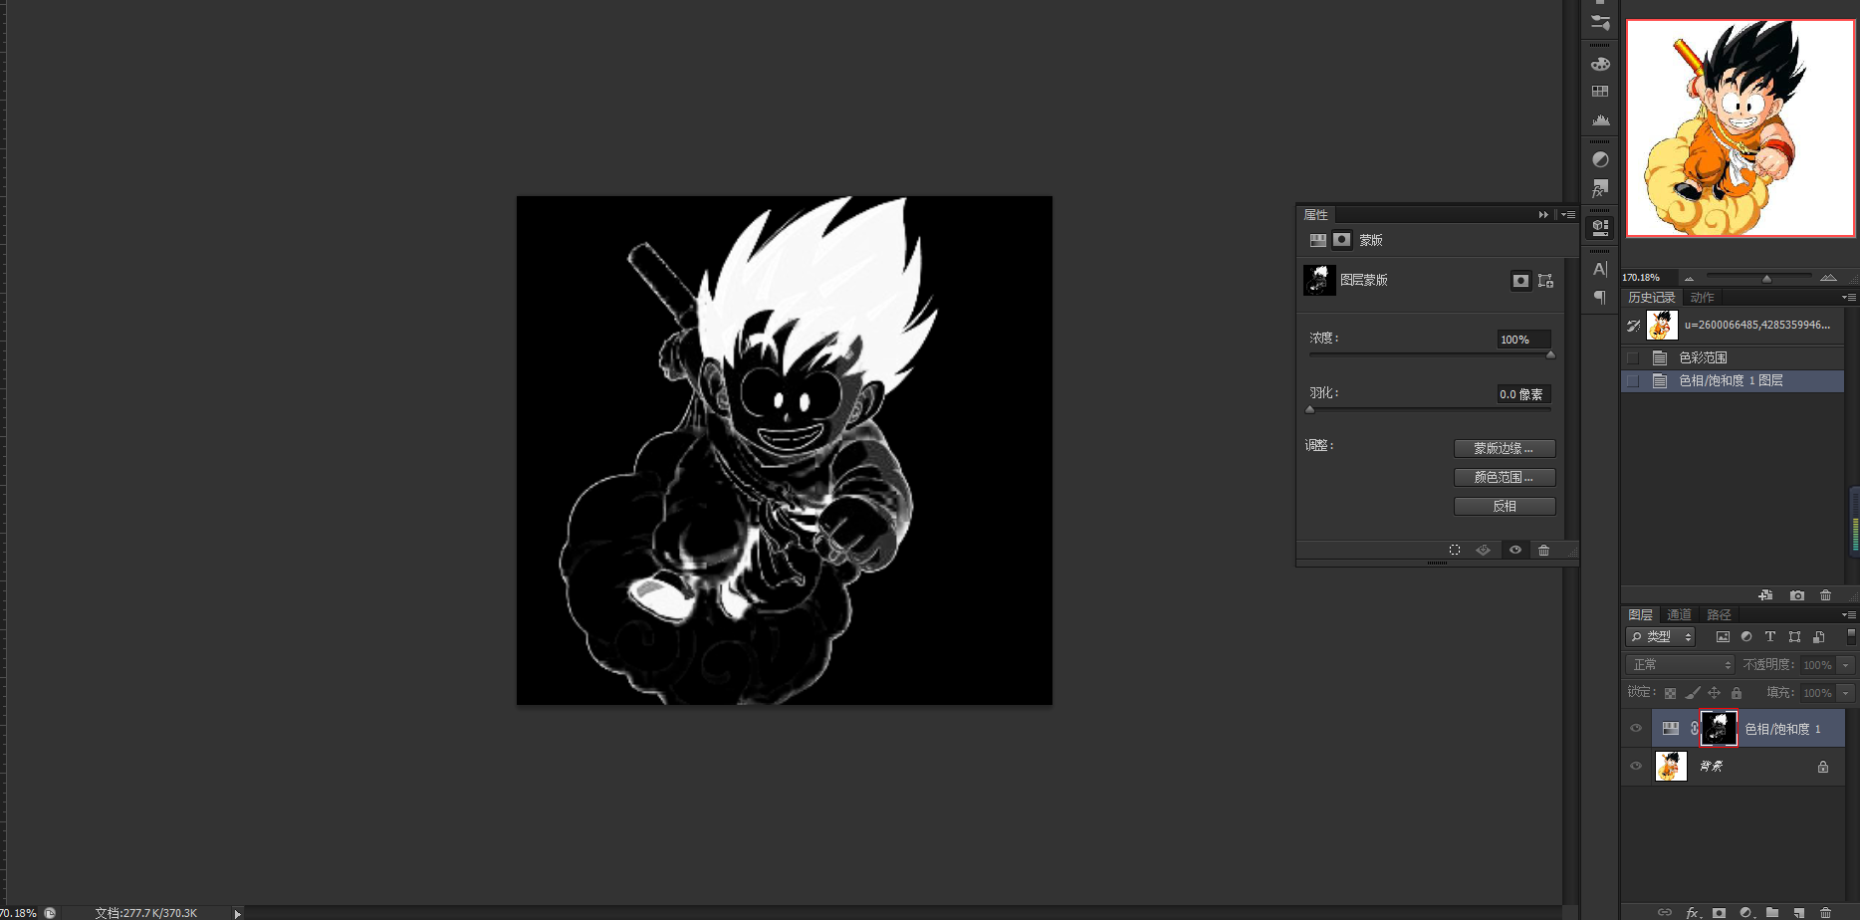Toggle mask visibility eye in 属性 panel
The height and width of the screenshot is (920, 1860).
click(x=1515, y=550)
